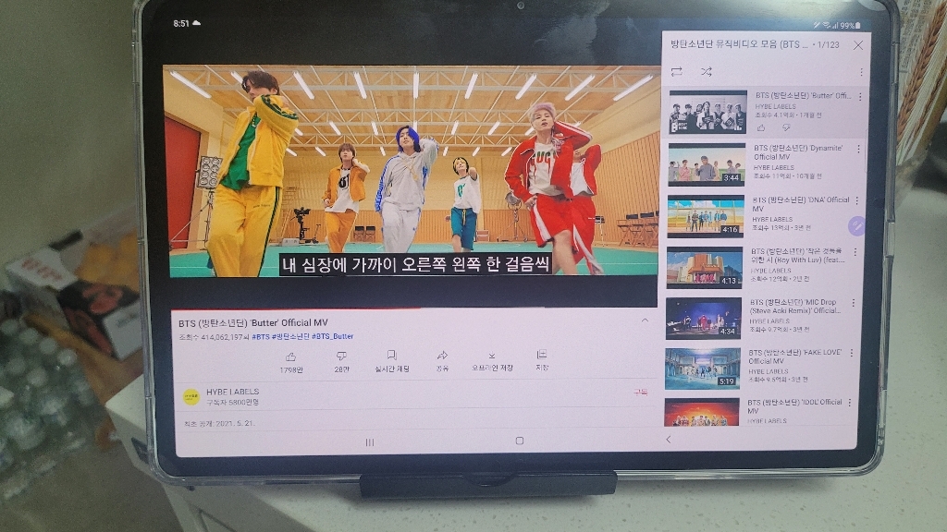947x532 pixels.
Task: Seek using the red progress bar
Action: (x=296, y=308)
